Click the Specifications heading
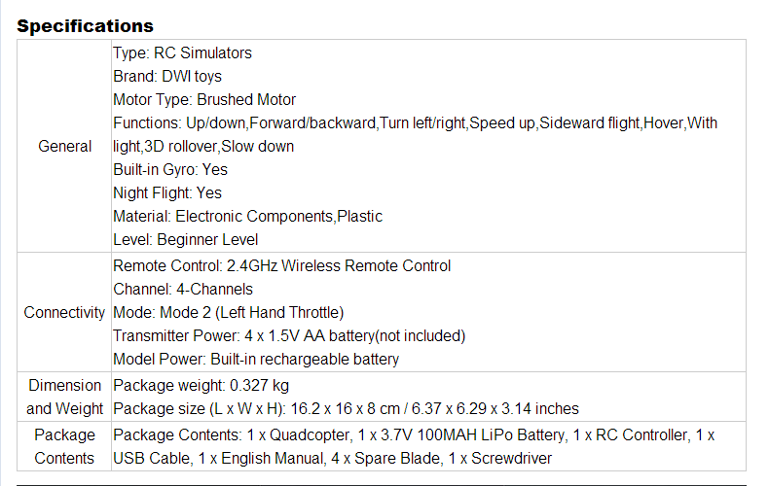This screenshot has height=486, width=769. pos(85,26)
